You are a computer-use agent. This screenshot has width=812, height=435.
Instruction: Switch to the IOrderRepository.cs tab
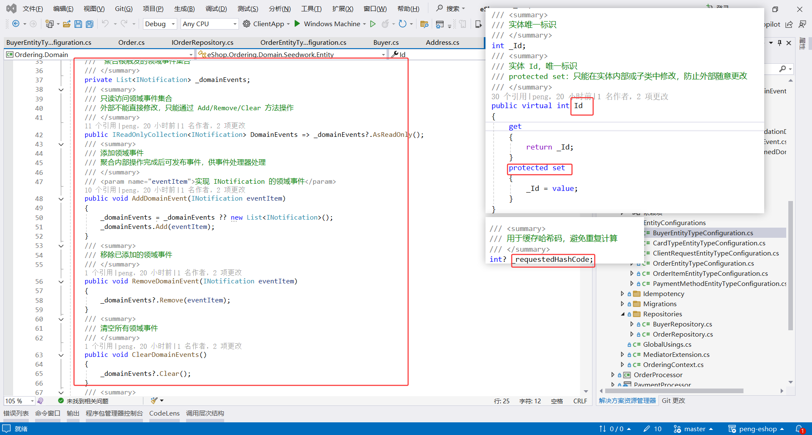[x=203, y=42]
